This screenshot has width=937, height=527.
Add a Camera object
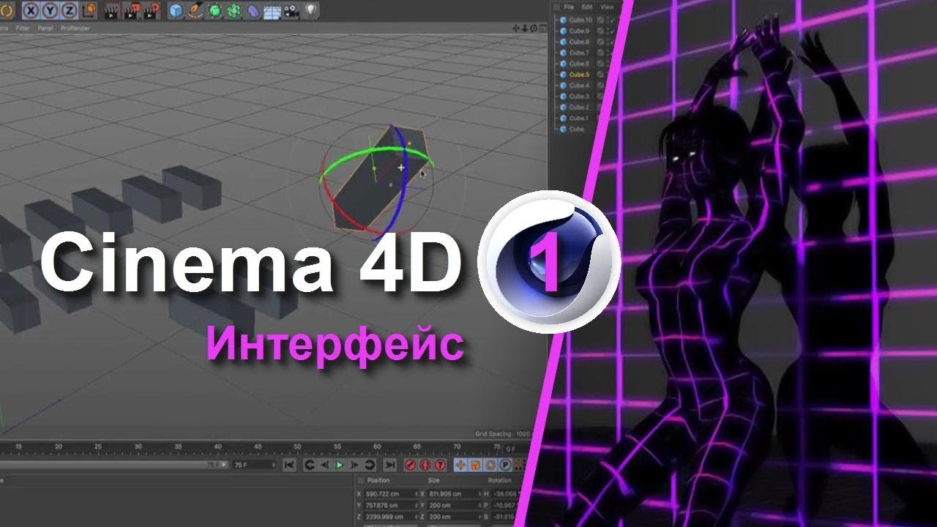pos(291,10)
